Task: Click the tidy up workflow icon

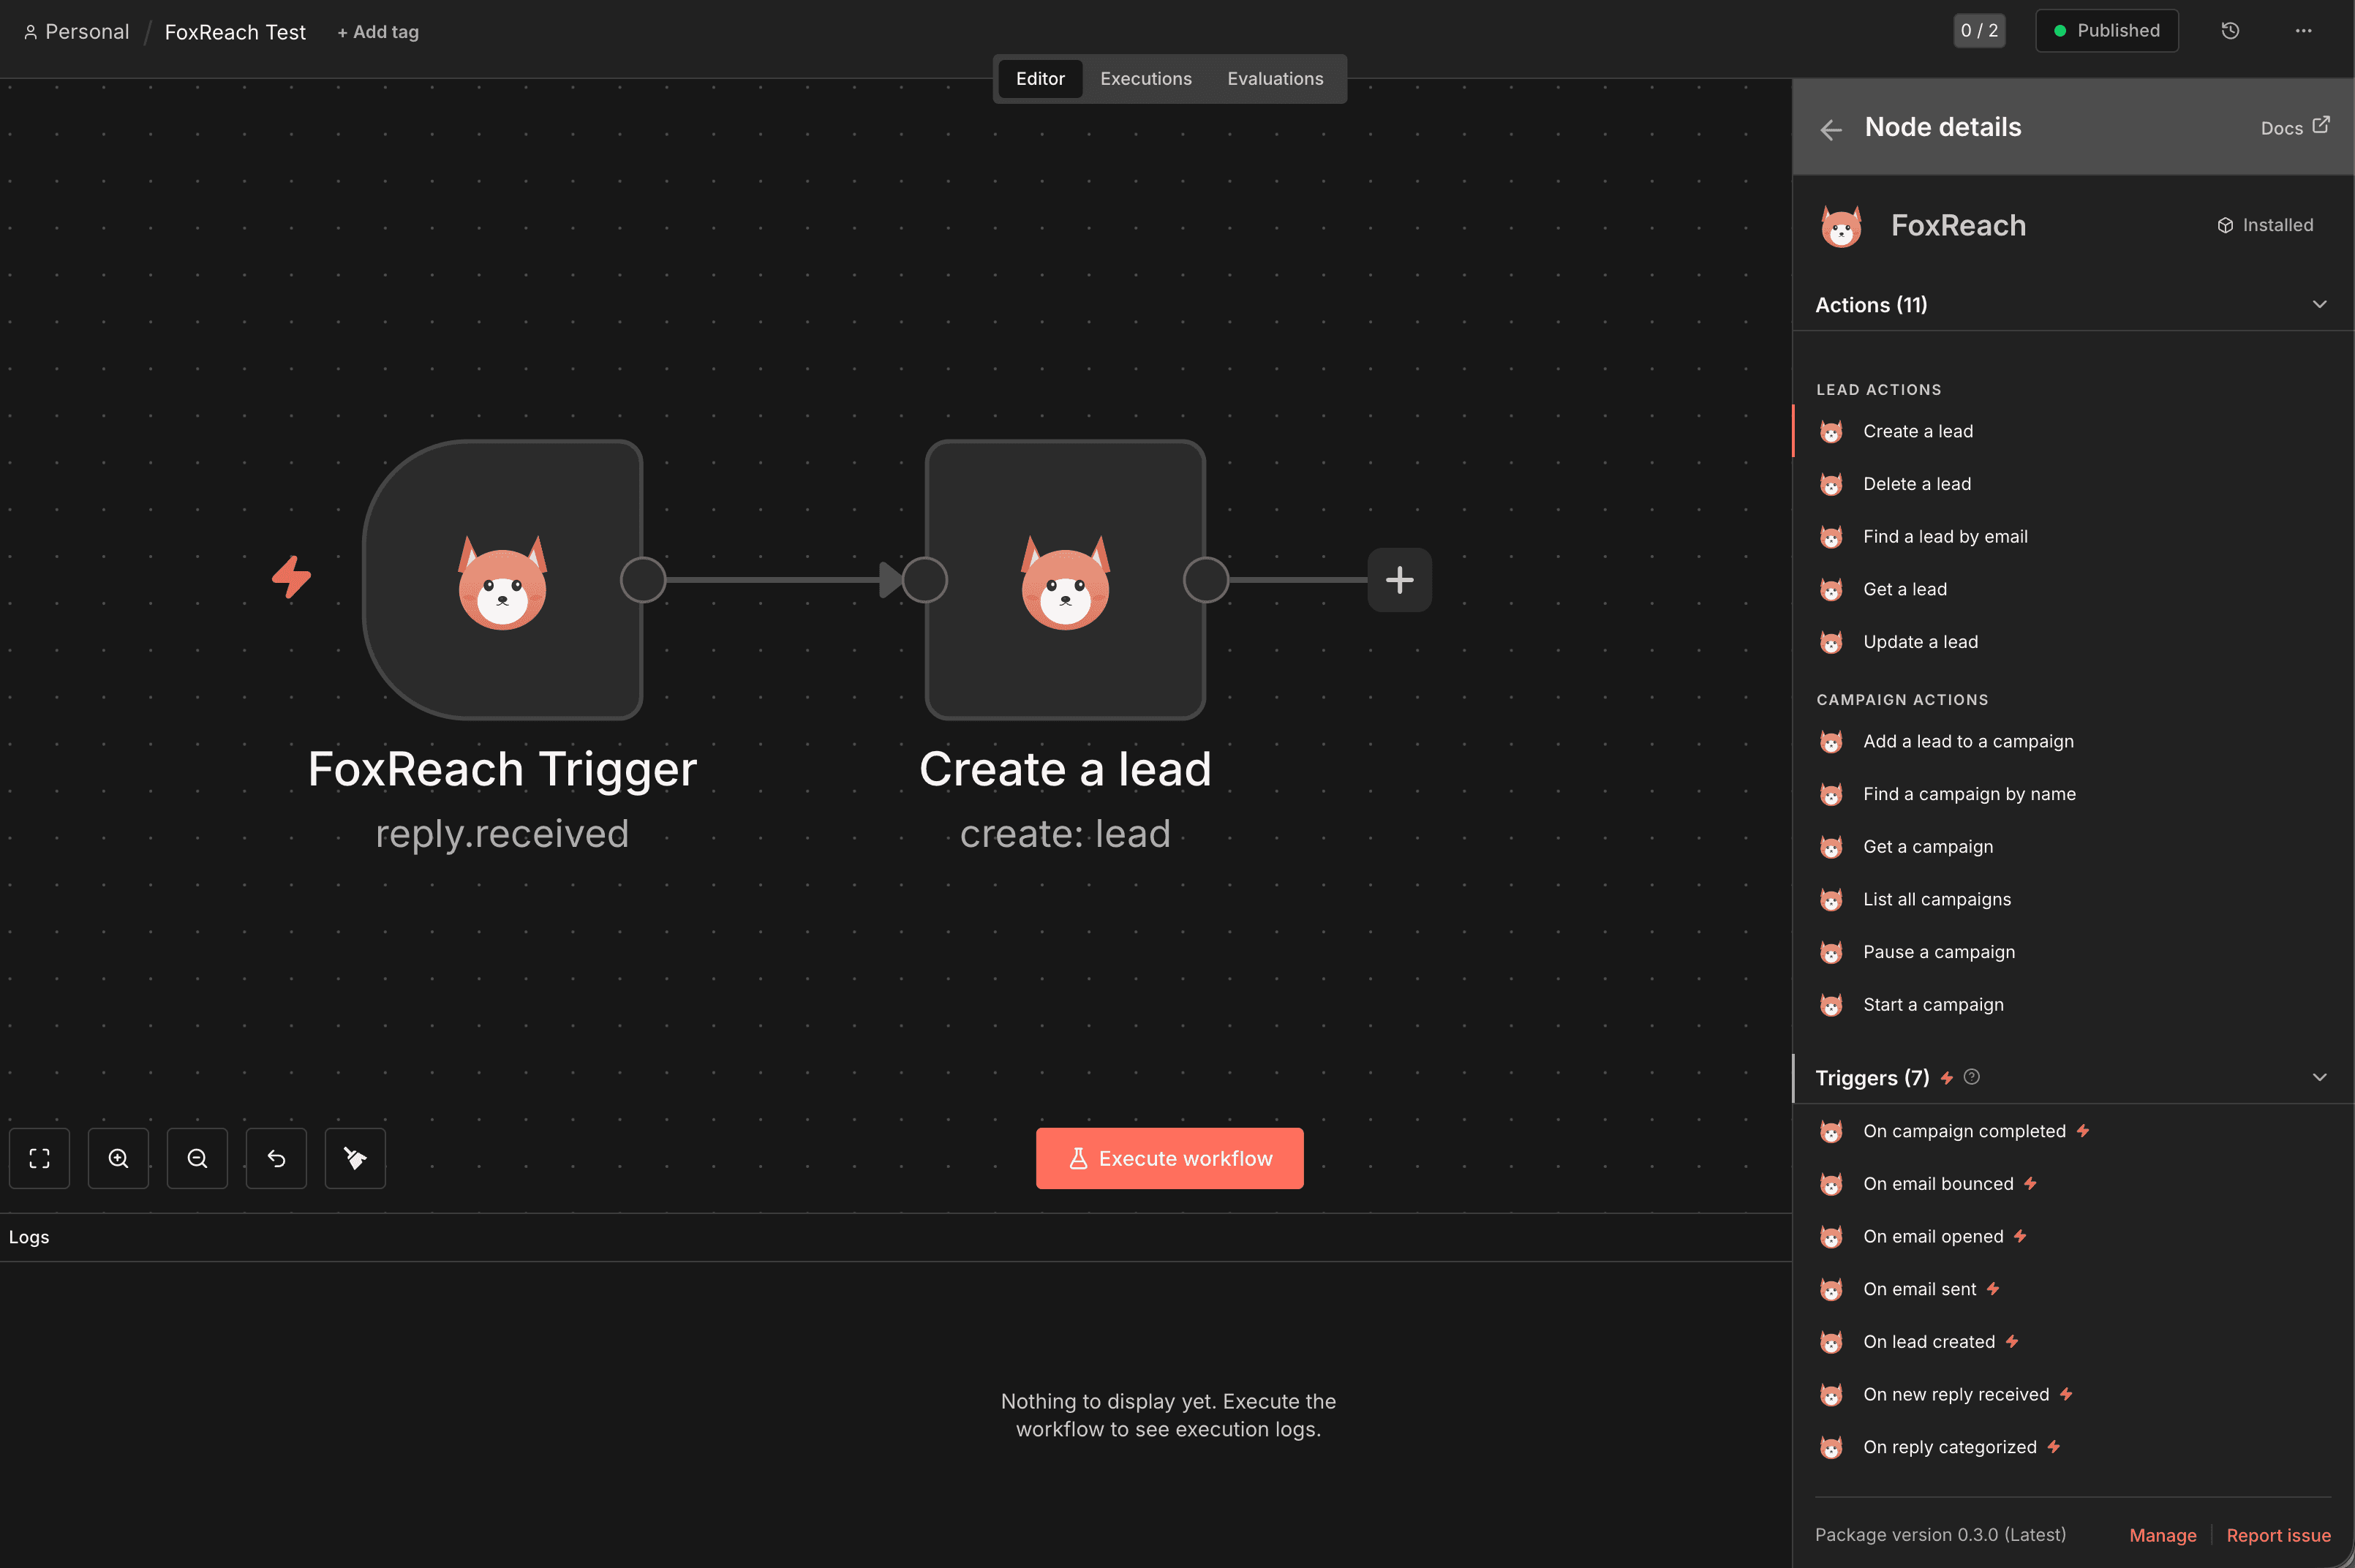Action: pyautogui.click(x=355, y=1158)
